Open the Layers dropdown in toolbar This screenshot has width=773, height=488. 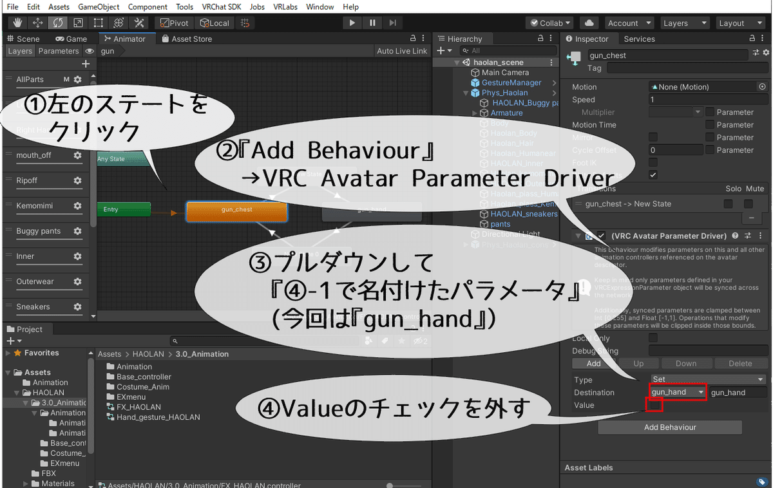click(684, 23)
